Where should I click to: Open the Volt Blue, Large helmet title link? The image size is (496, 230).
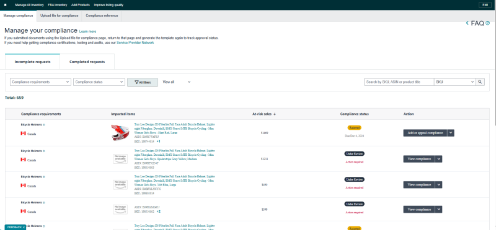[x=175, y=181]
